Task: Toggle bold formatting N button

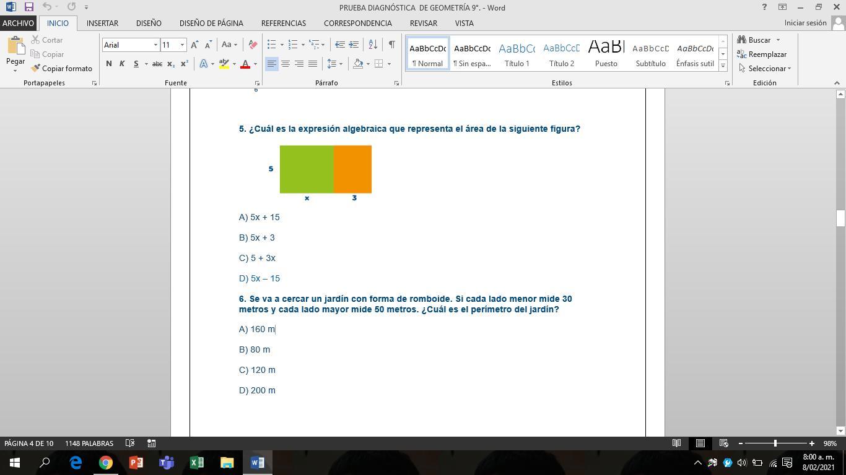Action: tap(109, 63)
